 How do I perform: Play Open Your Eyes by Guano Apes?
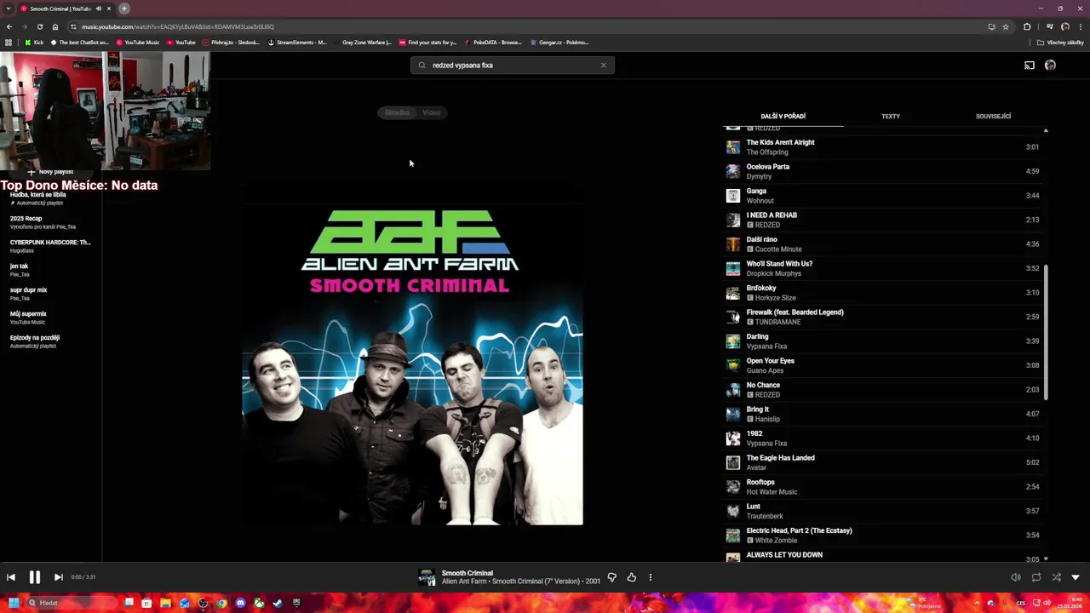[884, 365]
